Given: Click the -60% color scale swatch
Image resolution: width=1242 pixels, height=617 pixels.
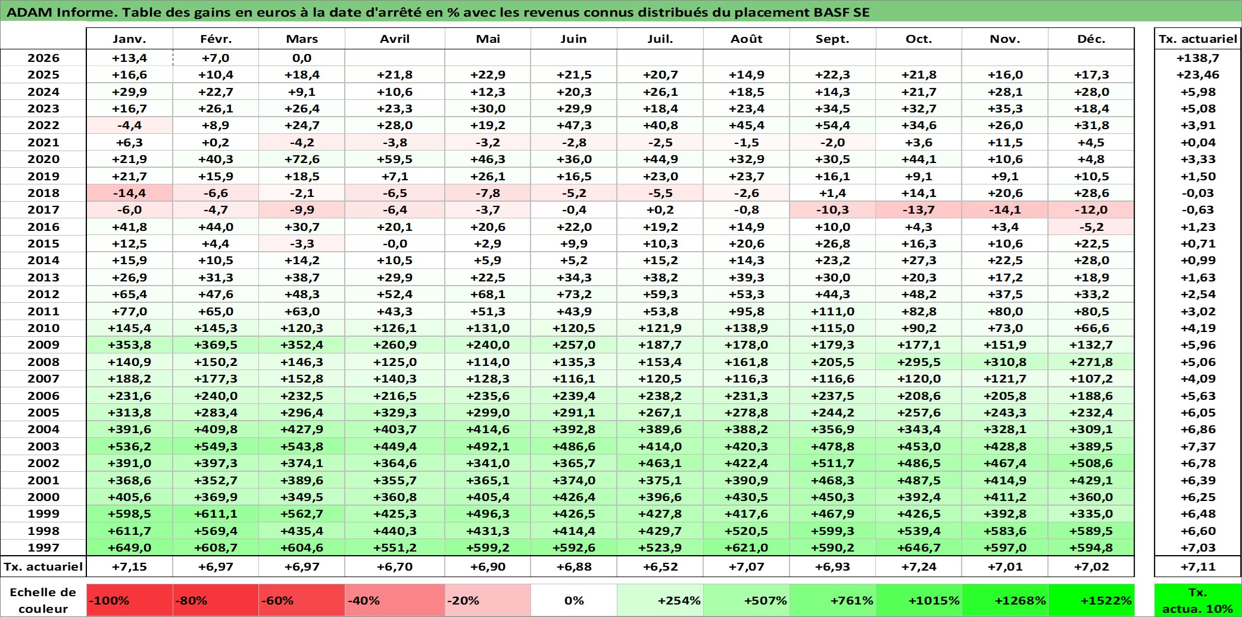Looking at the screenshot, I should pyautogui.click(x=302, y=600).
